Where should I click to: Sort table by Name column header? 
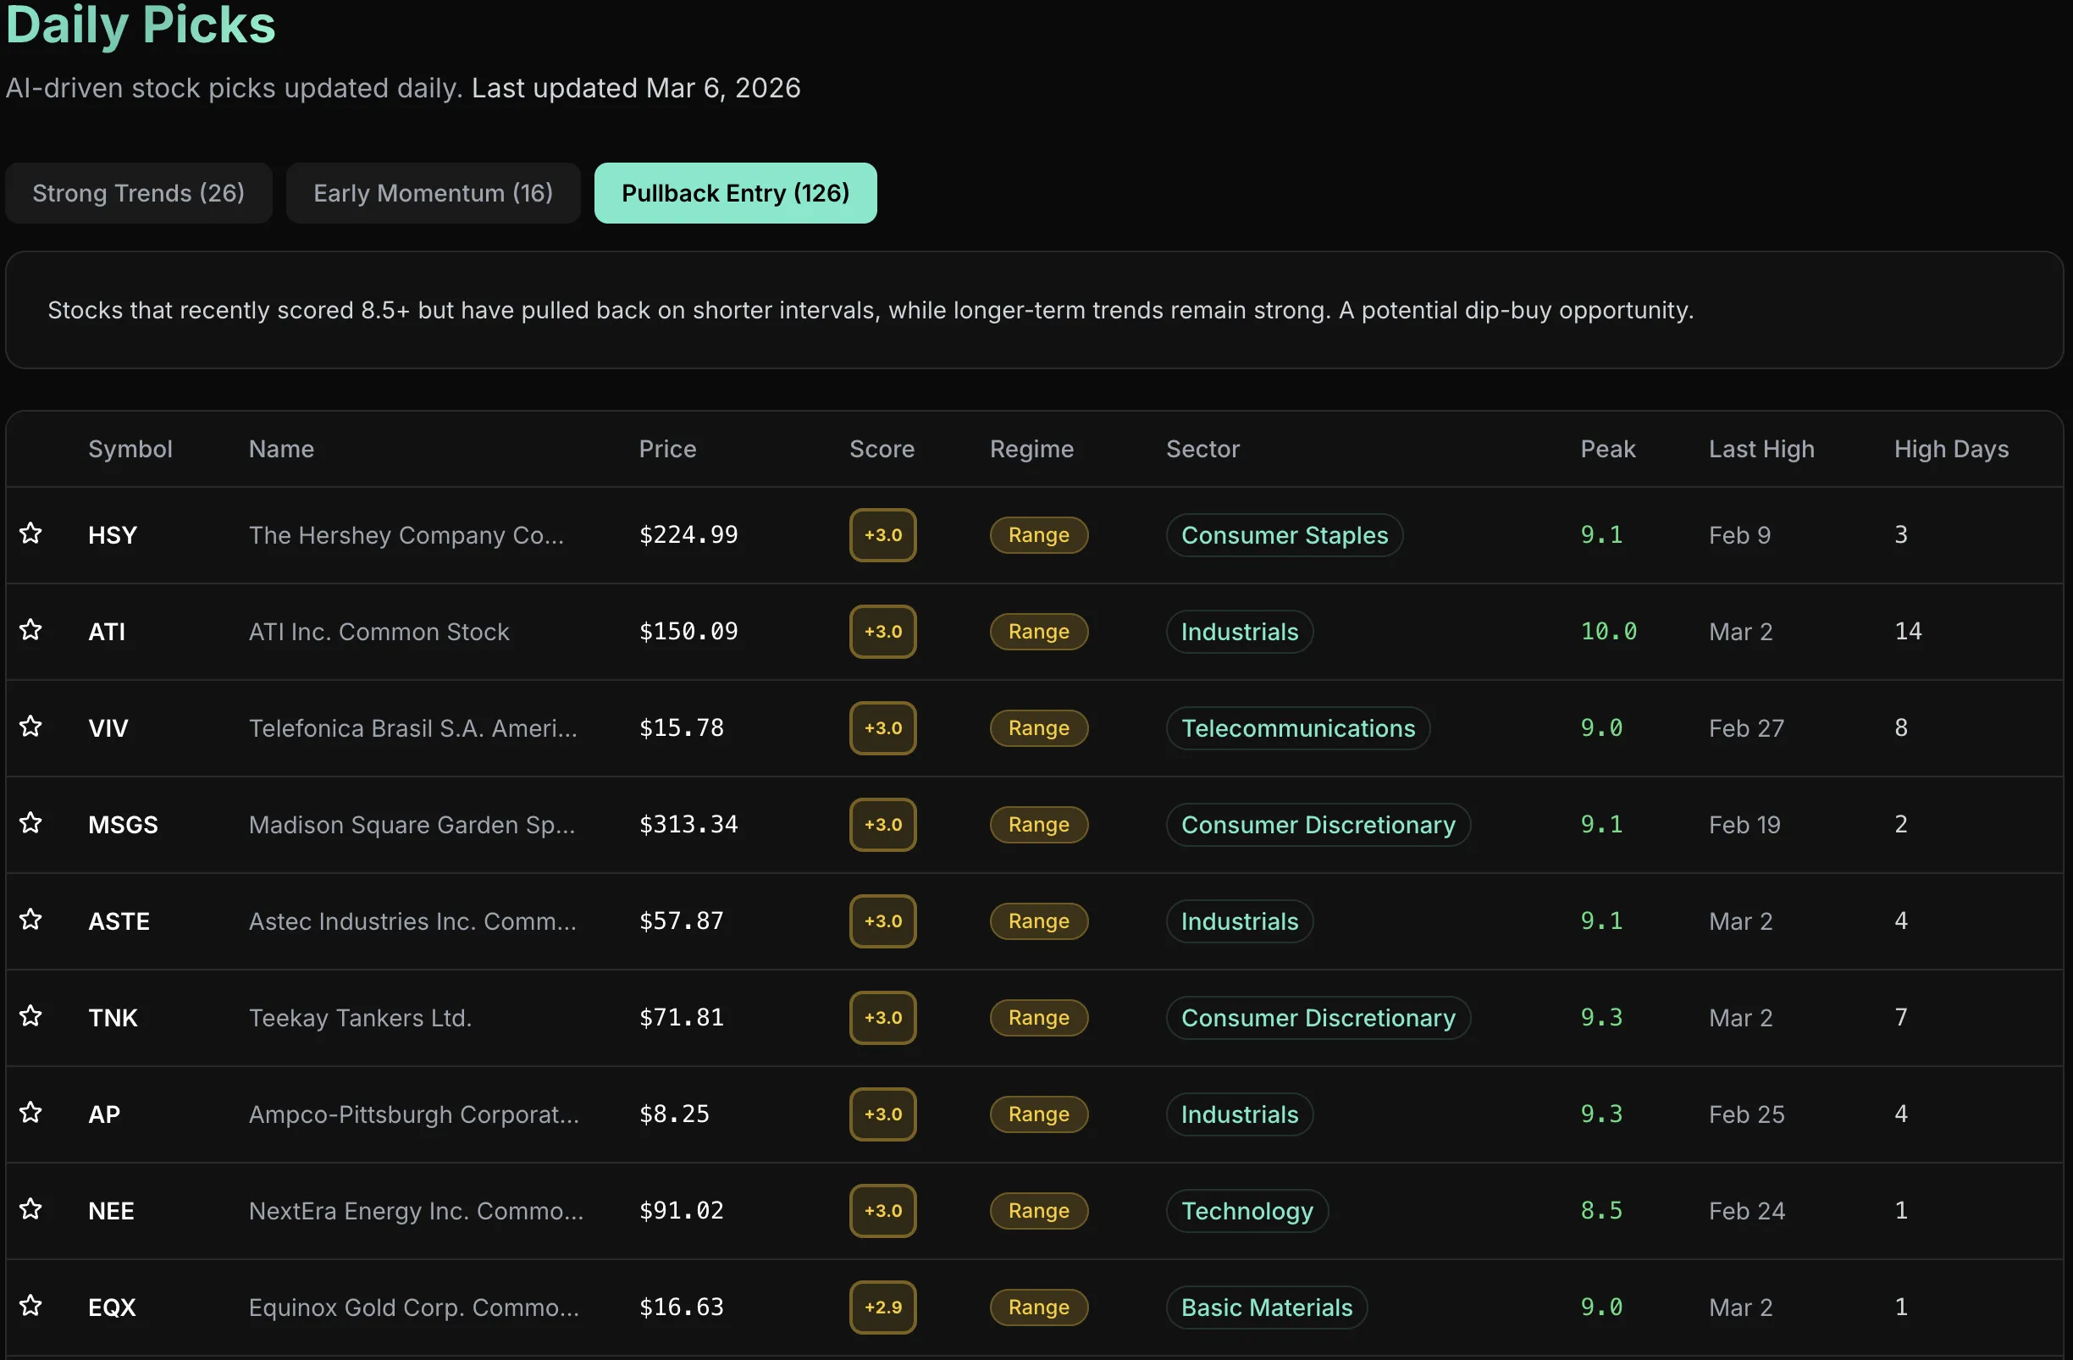[x=281, y=450]
